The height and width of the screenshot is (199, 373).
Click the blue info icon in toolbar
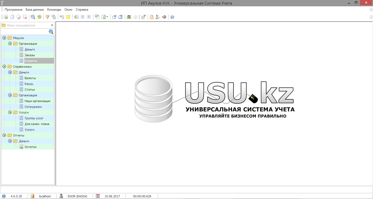click(x=172, y=17)
